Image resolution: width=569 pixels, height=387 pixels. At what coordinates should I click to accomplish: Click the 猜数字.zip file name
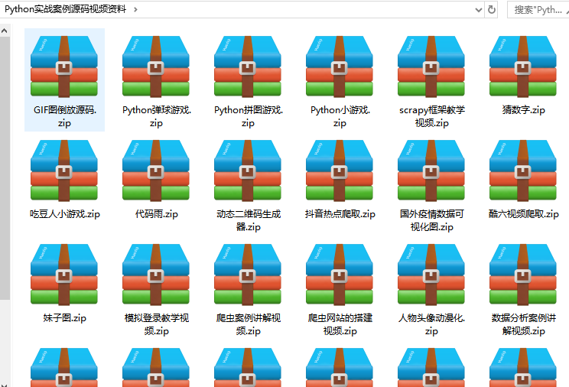pyautogui.click(x=524, y=110)
